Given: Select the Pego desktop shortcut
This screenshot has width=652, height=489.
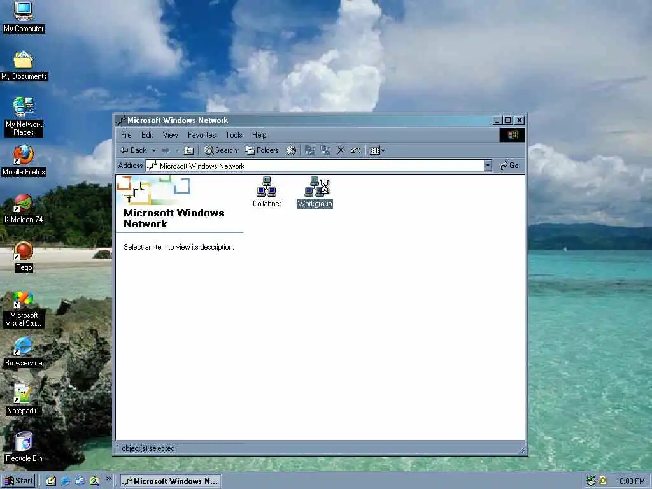Looking at the screenshot, I should tap(24, 257).
